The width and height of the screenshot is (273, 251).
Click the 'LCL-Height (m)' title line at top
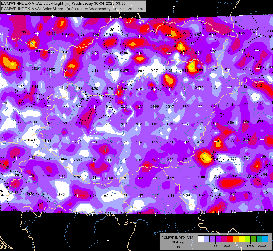[x=63, y=3]
